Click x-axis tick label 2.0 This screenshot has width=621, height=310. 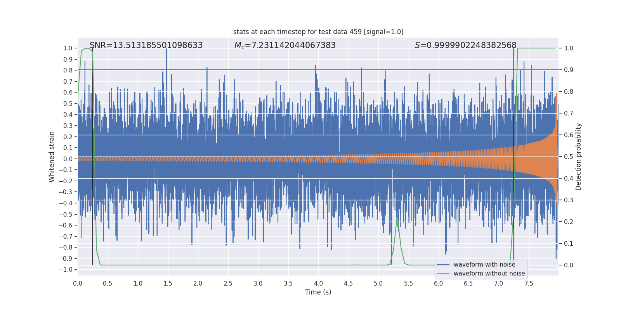198,283
